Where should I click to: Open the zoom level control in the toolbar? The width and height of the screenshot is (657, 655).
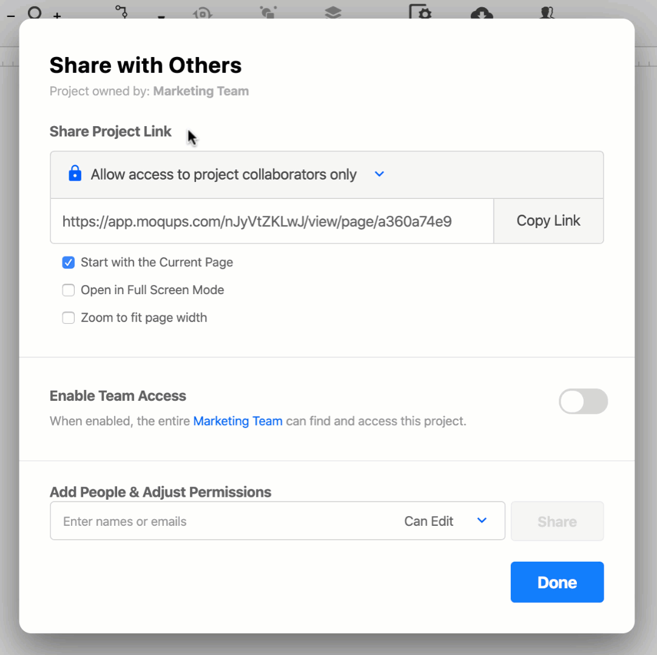point(35,13)
